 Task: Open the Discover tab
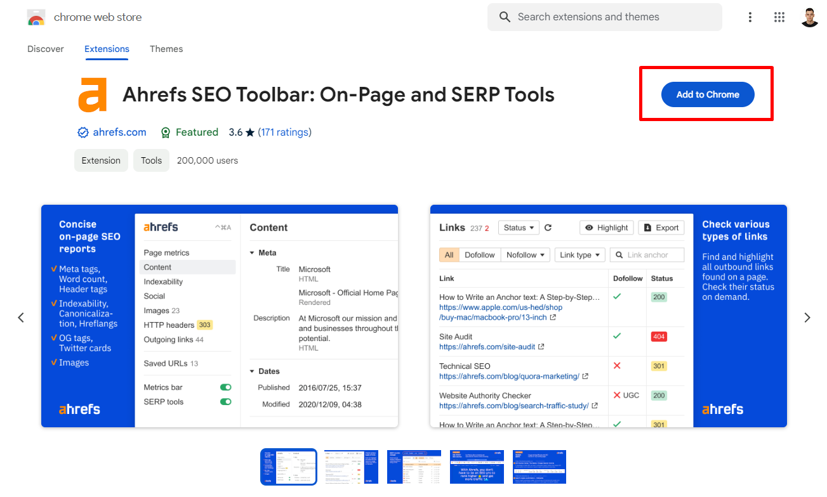(x=46, y=49)
